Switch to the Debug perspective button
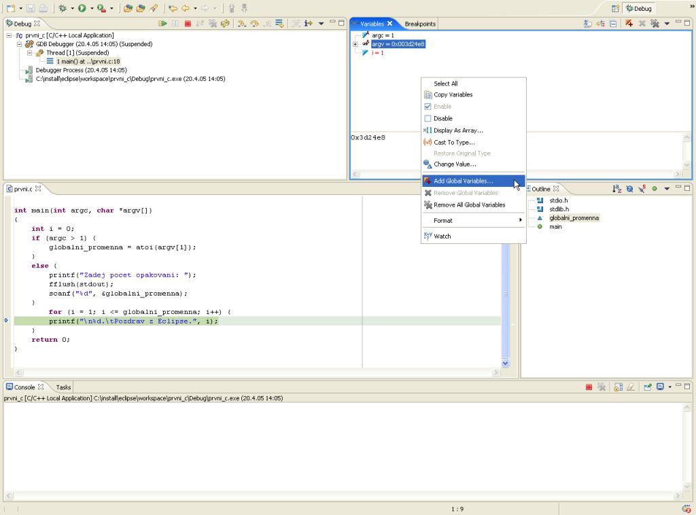Screen dimensions: 696x515 pyautogui.click(x=638, y=8)
